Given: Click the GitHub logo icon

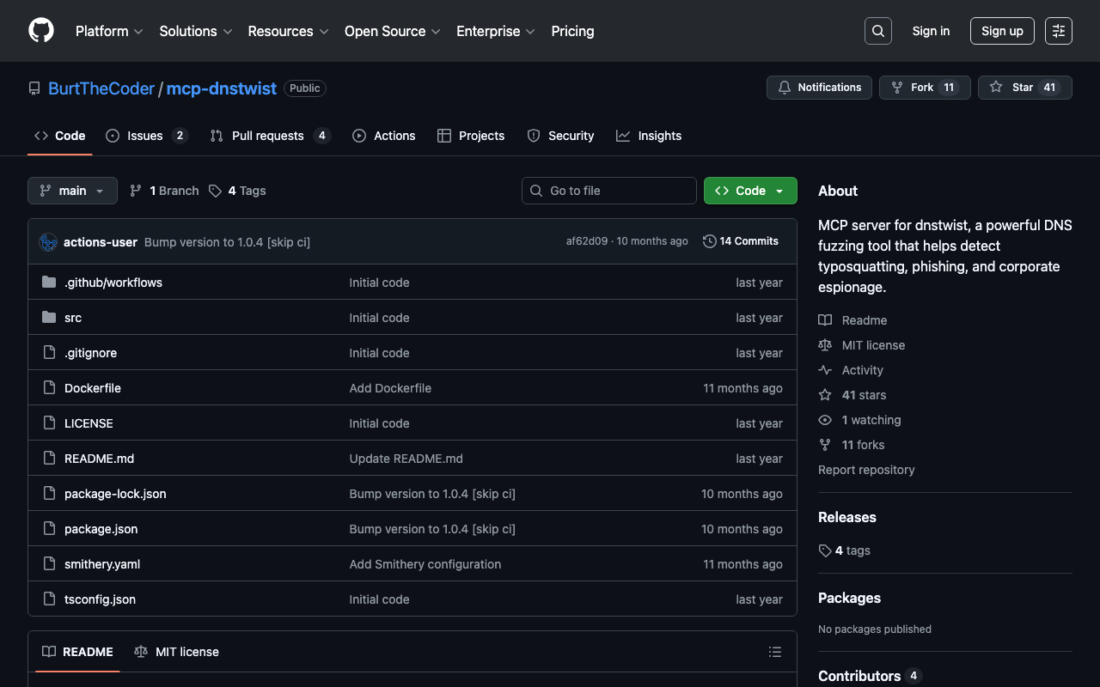Looking at the screenshot, I should 41,31.
